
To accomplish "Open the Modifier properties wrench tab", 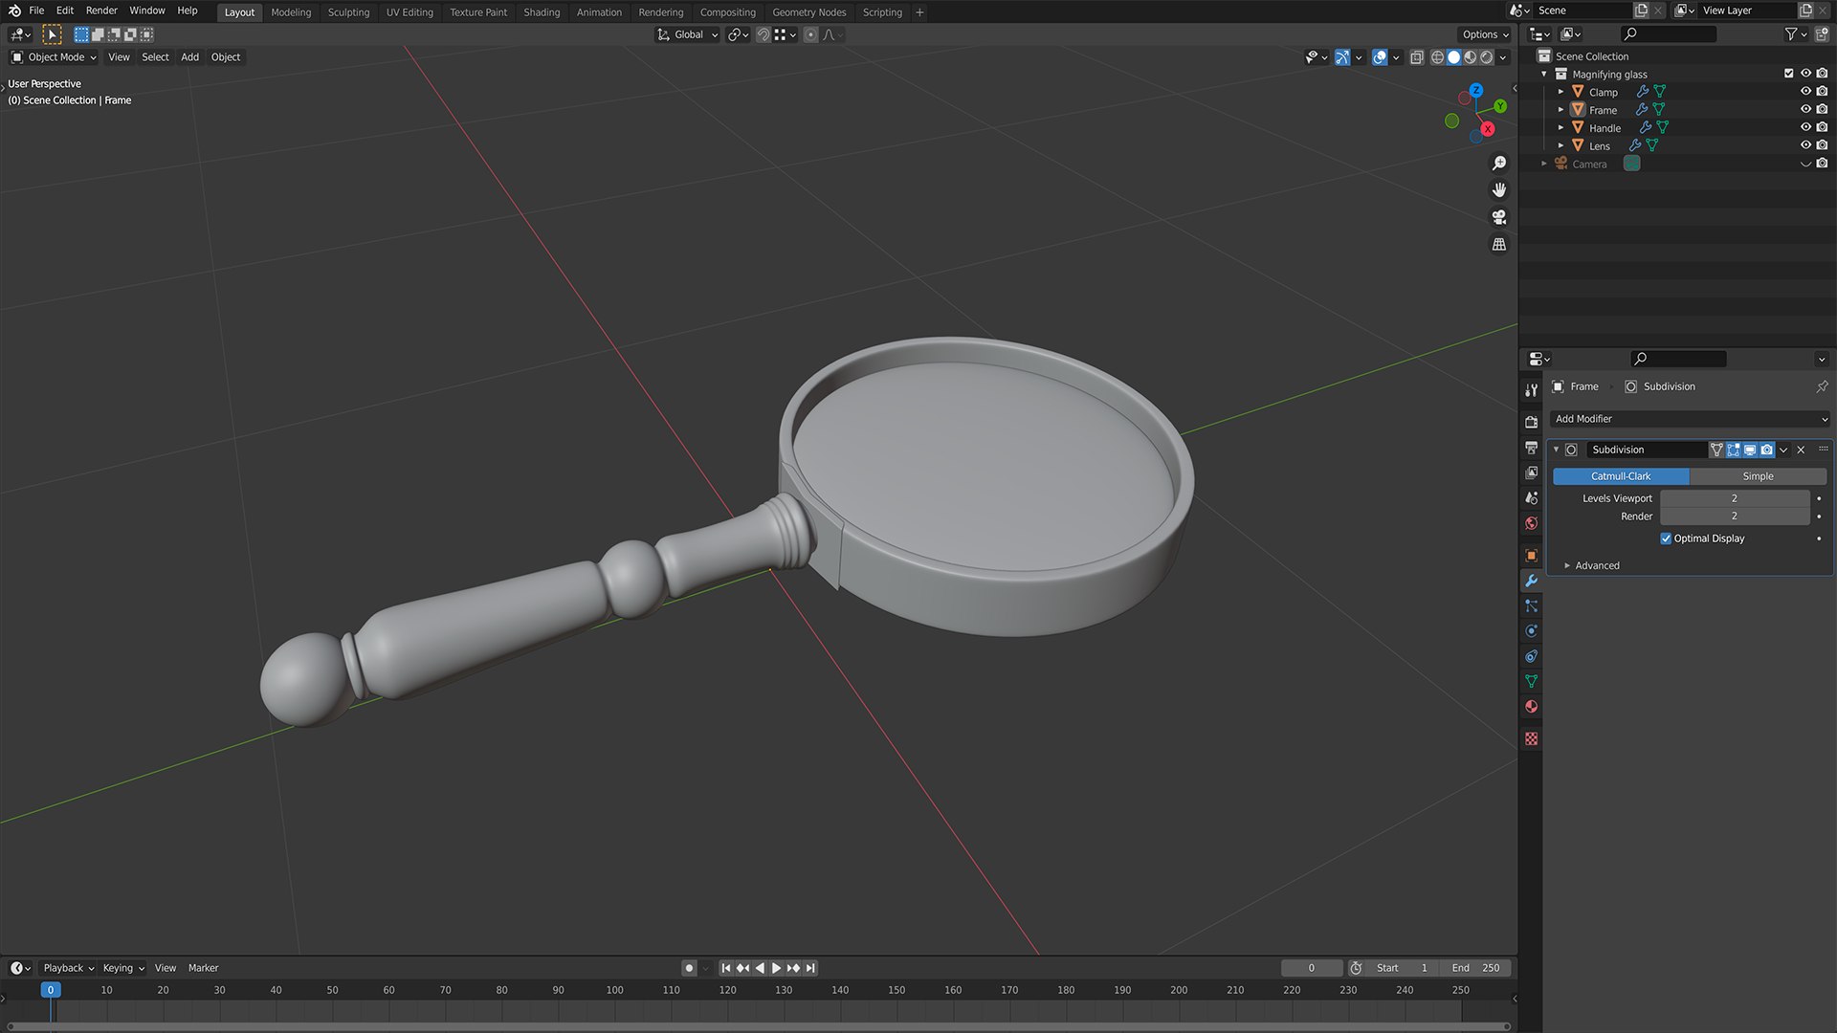I will (1531, 581).
